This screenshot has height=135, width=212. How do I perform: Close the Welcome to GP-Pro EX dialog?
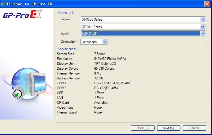pyautogui.click(x=207, y=4)
